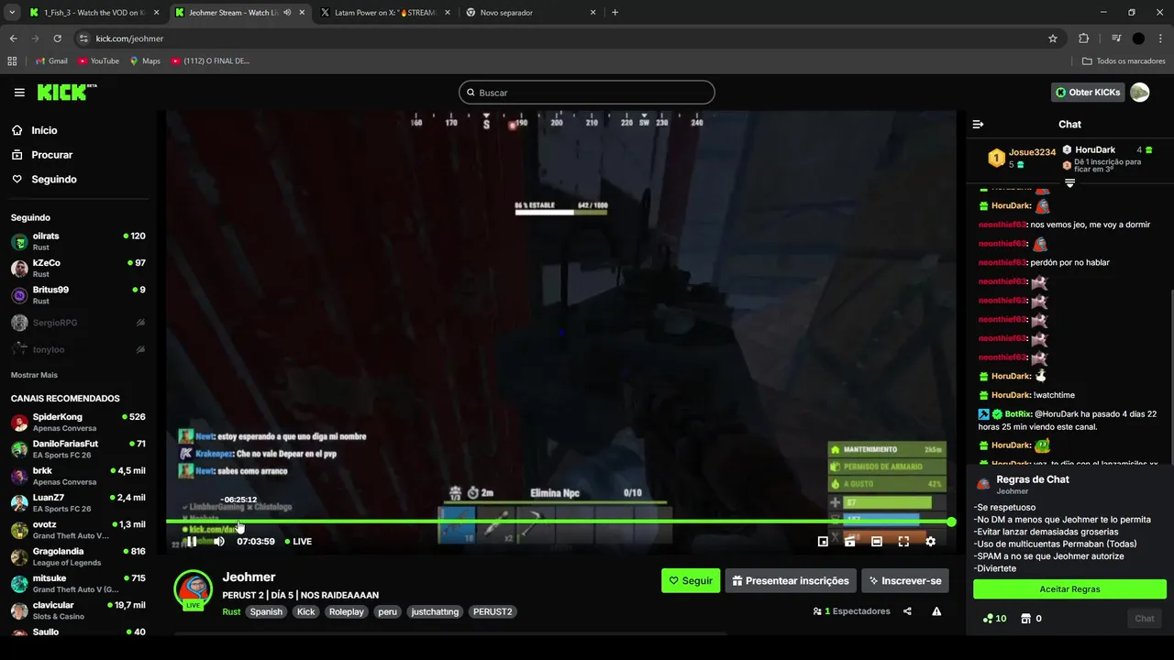
Task: Open Seguindo in the sidebar
Action: click(x=54, y=180)
